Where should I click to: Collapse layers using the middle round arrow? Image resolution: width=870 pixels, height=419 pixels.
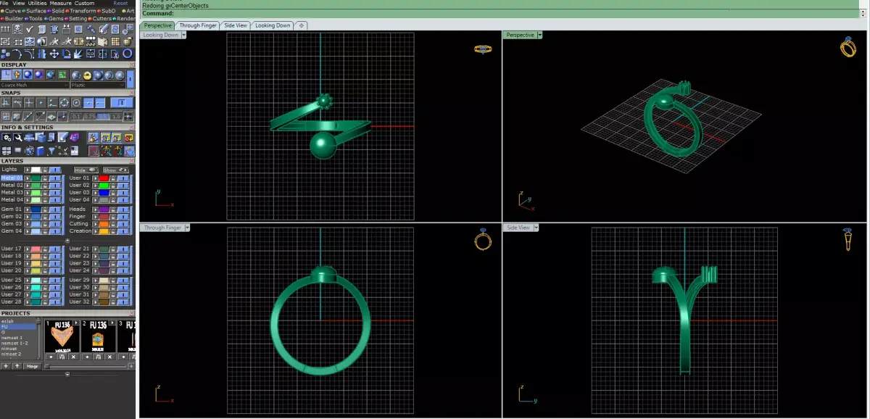coord(67,240)
